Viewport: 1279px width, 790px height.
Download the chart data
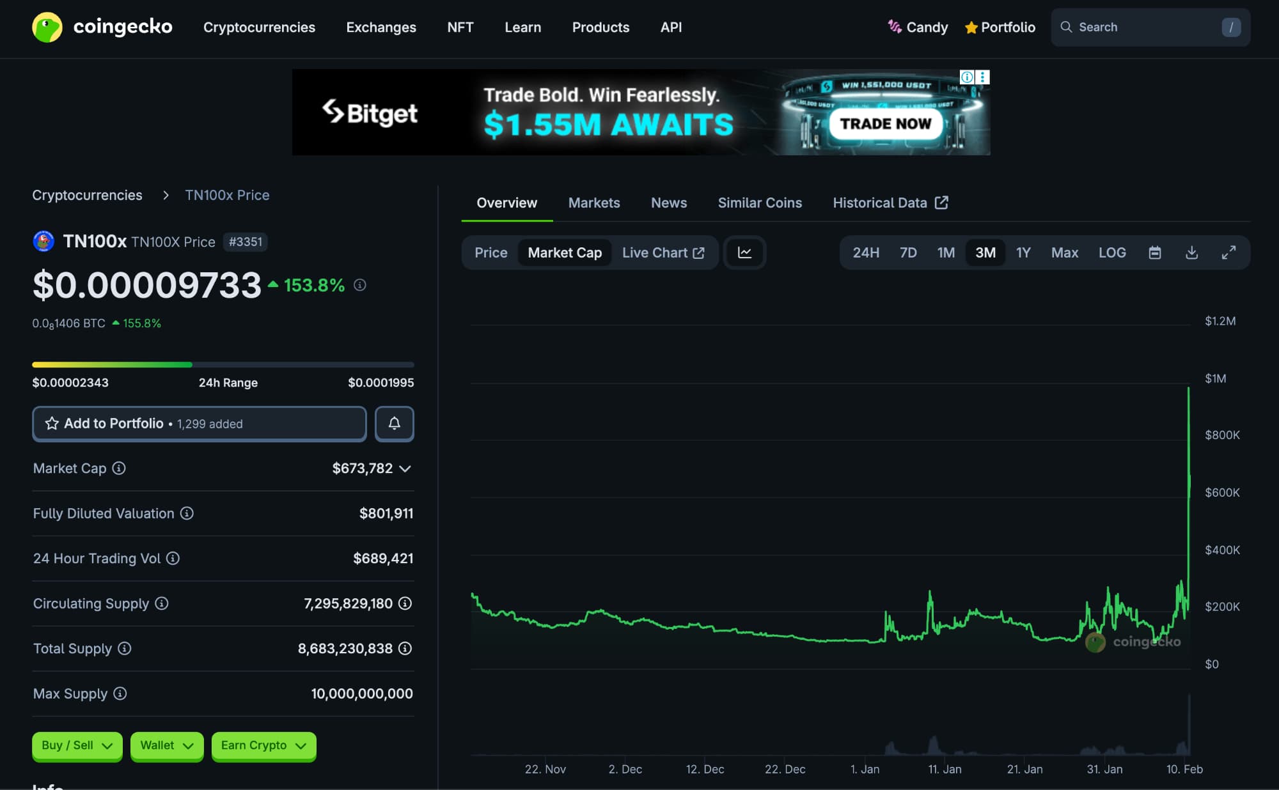click(1191, 252)
